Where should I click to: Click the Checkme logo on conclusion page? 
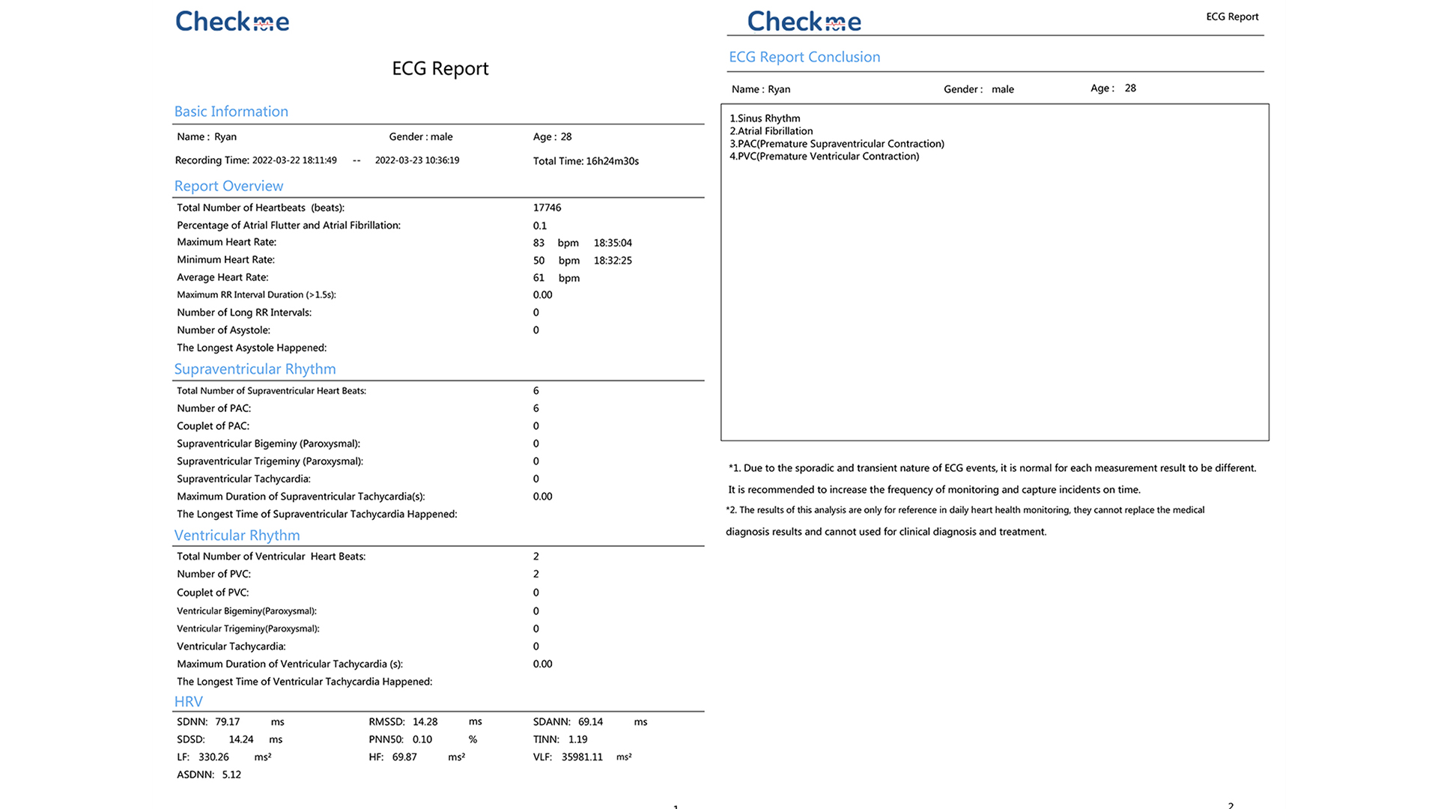pyautogui.click(x=804, y=21)
